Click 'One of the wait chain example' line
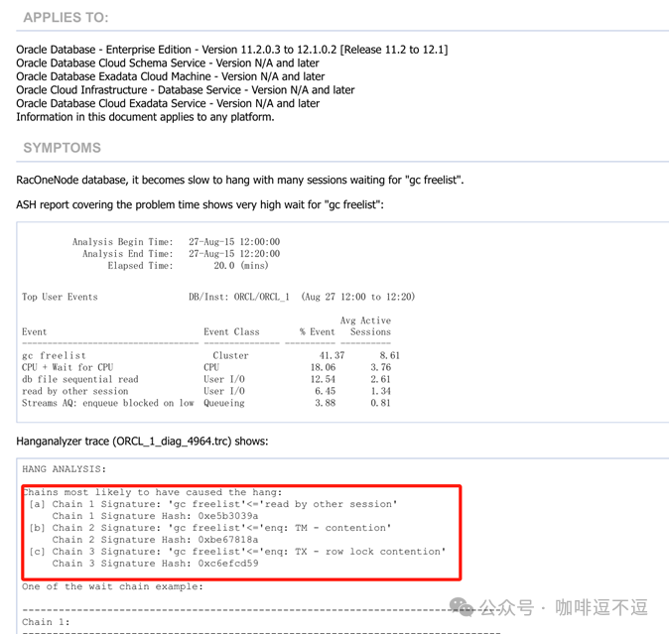 point(112,587)
